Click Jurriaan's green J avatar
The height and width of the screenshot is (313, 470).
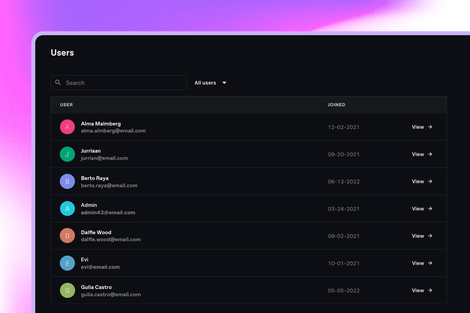(67, 154)
